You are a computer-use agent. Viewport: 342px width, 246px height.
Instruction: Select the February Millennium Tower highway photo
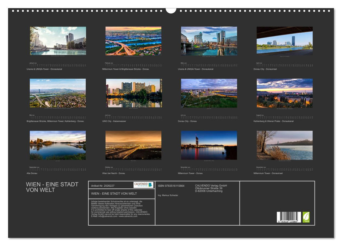(133, 41)
